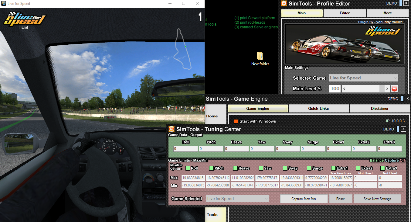Click the Roll Game Data output field

tap(185, 149)
